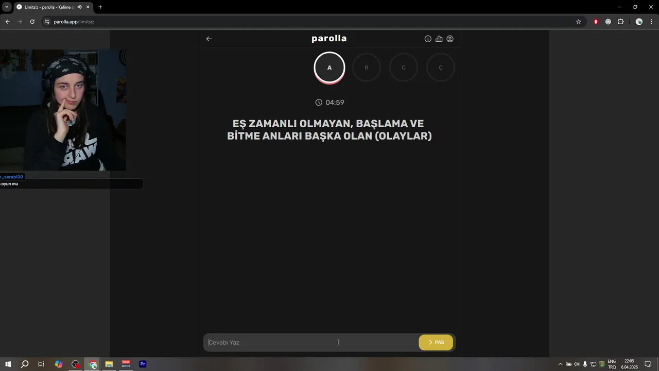
Task: Open the Copilot taskbar icon
Action: (x=58, y=364)
